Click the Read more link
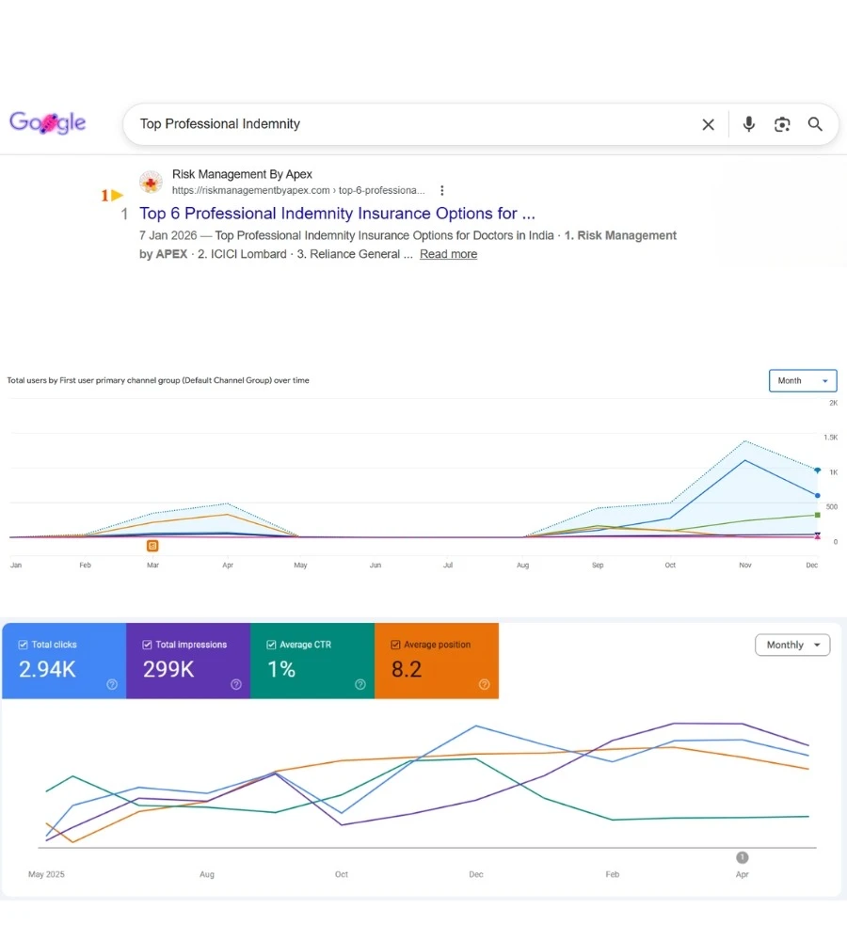The width and height of the screenshot is (847, 941). click(x=448, y=254)
